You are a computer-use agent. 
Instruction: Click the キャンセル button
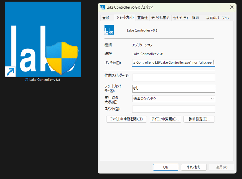coord(194,167)
